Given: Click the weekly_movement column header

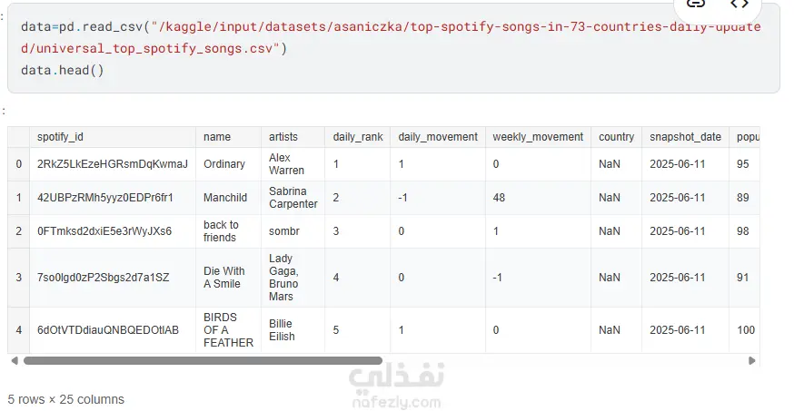Looking at the screenshot, I should [x=538, y=137].
